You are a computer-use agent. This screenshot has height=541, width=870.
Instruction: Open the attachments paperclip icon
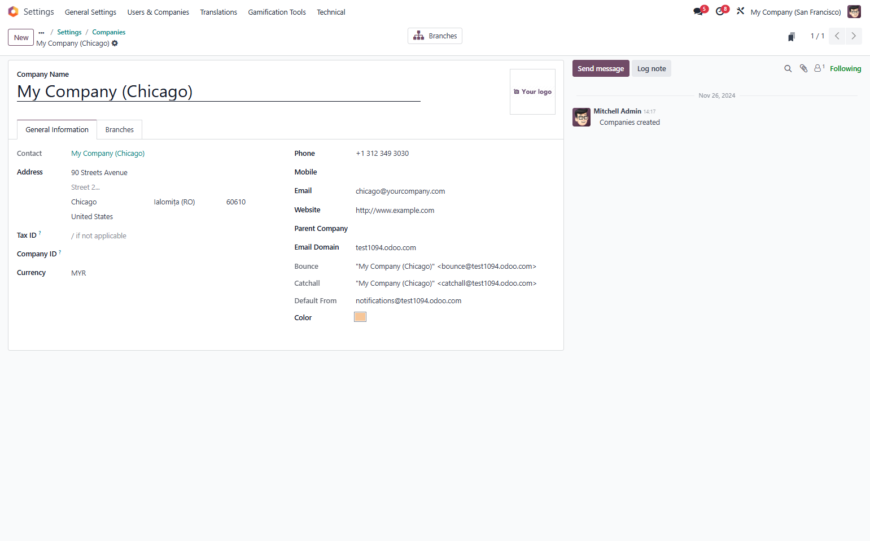[803, 69]
